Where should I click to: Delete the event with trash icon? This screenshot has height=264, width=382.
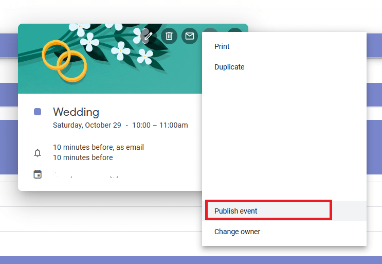[x=169, y=36]
